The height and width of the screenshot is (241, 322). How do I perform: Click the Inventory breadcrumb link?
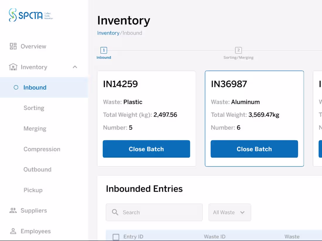pyautogui.click(x=108, y=33)
